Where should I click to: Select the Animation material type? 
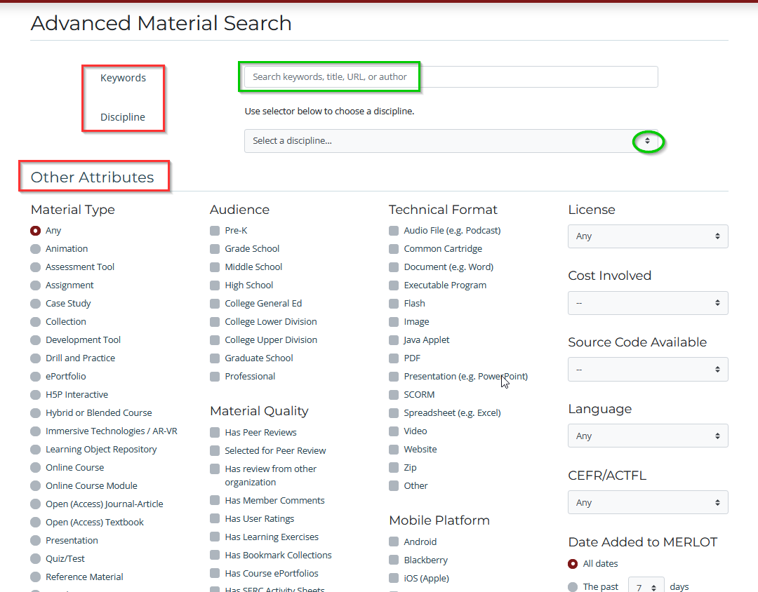pyautogui.click(x=36, y=249)
